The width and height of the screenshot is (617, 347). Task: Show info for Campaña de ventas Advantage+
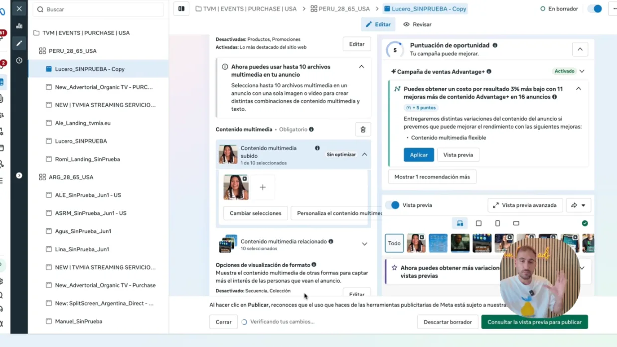pos(489,71)
